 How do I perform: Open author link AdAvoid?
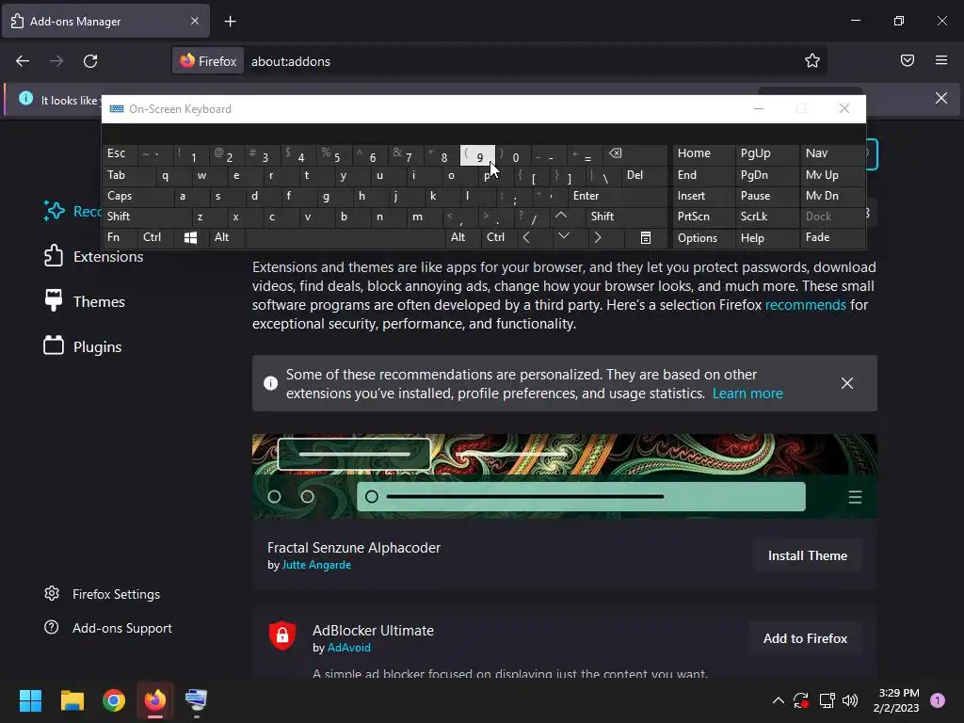(348, 648)
